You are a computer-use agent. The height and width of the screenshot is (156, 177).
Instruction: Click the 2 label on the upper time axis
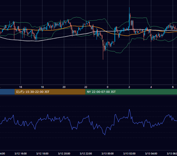tap(129, 87)
